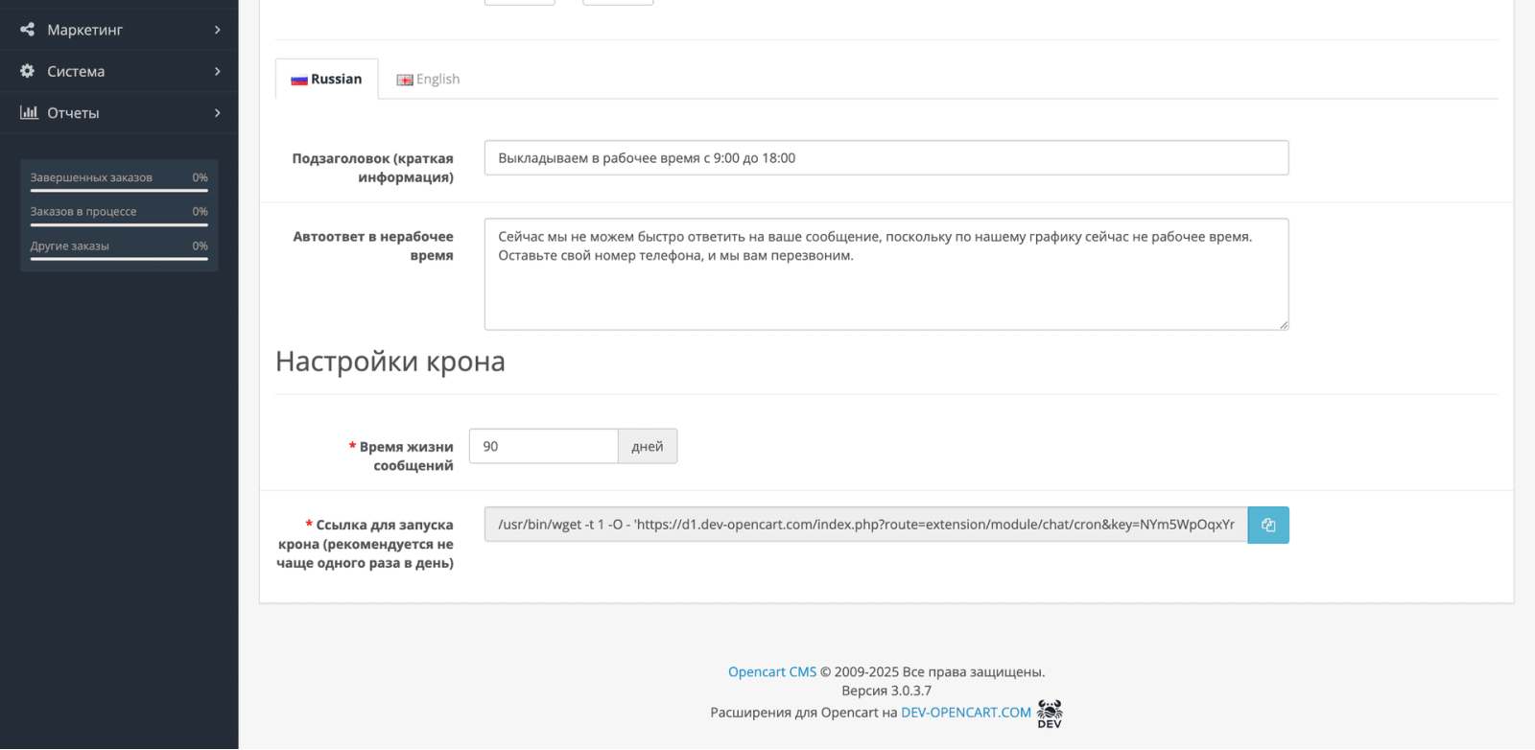This screenshot has width=1535, height=750.
Task: Click the textarea resize handle corner
Action: [1284, 325]
